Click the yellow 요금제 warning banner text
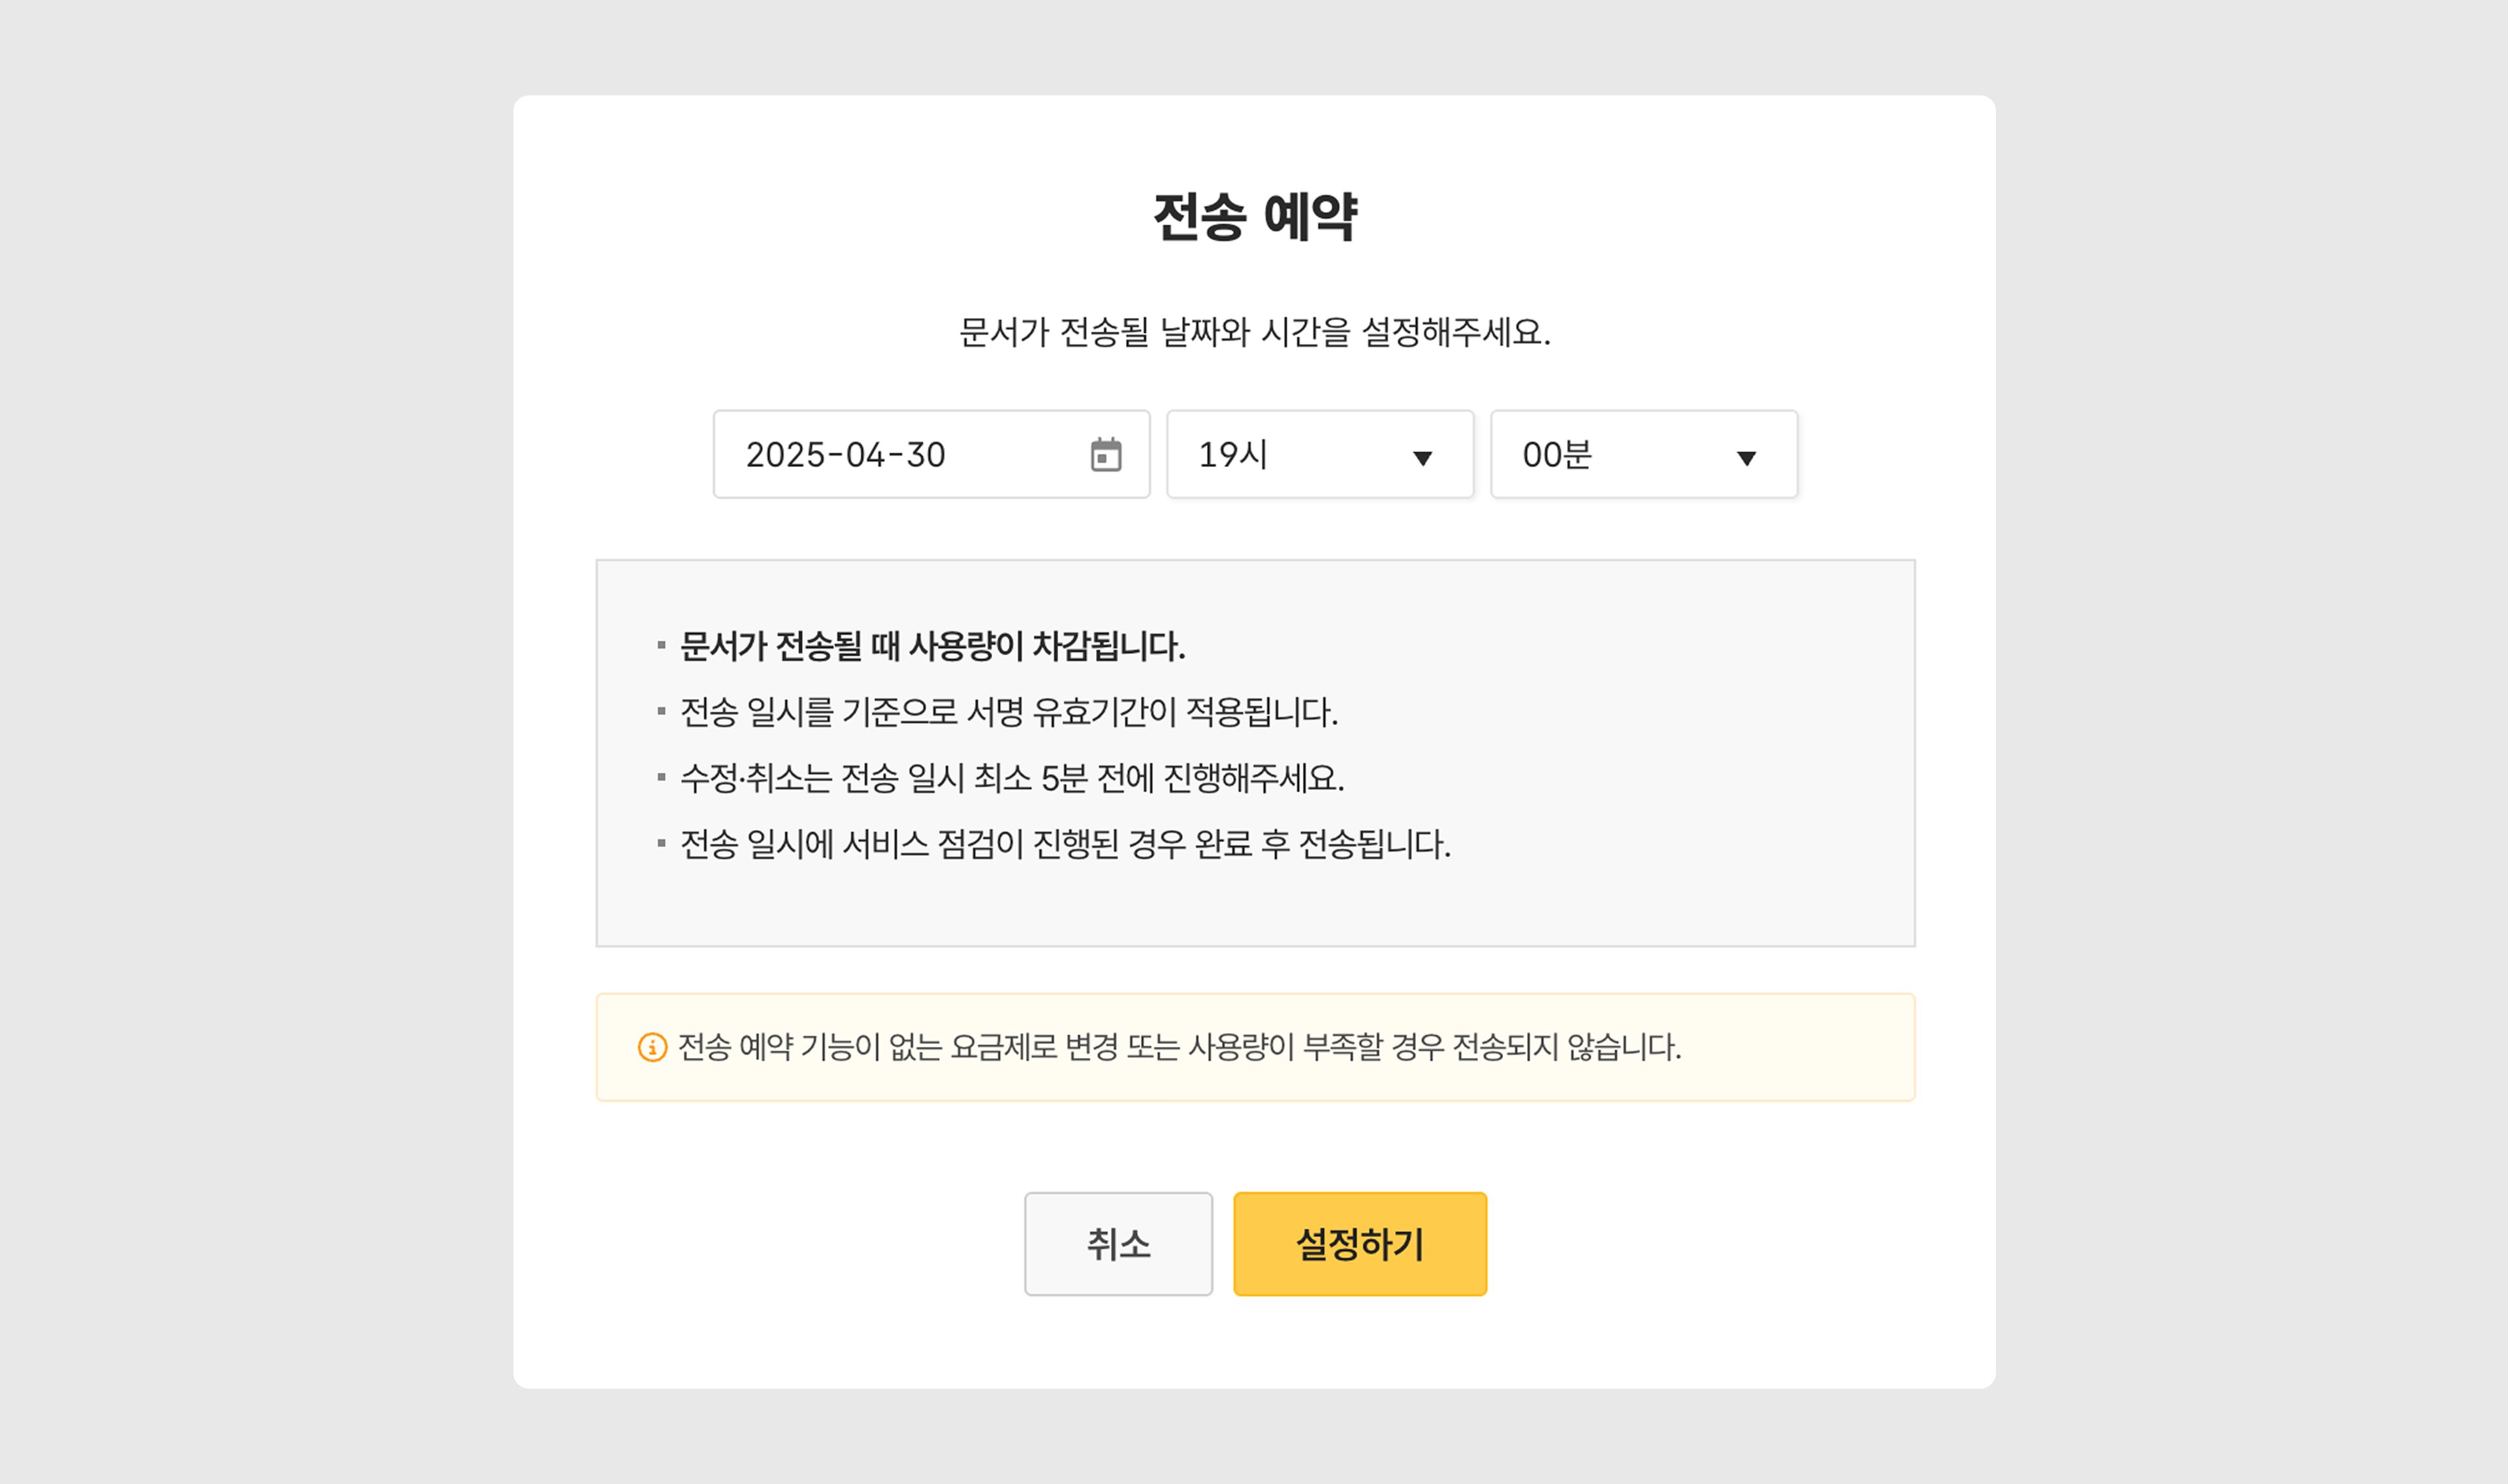The width and height of the screenshot is (2508, 1484). 1180,1047
